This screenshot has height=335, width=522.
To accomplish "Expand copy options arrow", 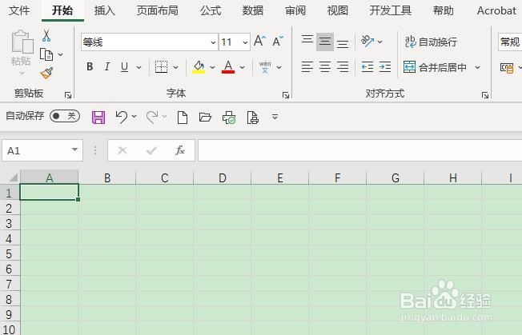I will [60, 54].
